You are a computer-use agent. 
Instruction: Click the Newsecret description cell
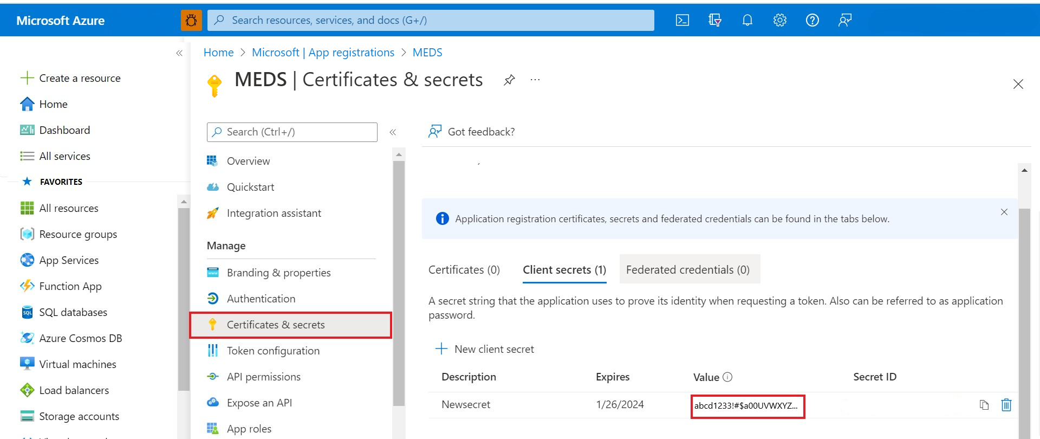coord(466,404)
